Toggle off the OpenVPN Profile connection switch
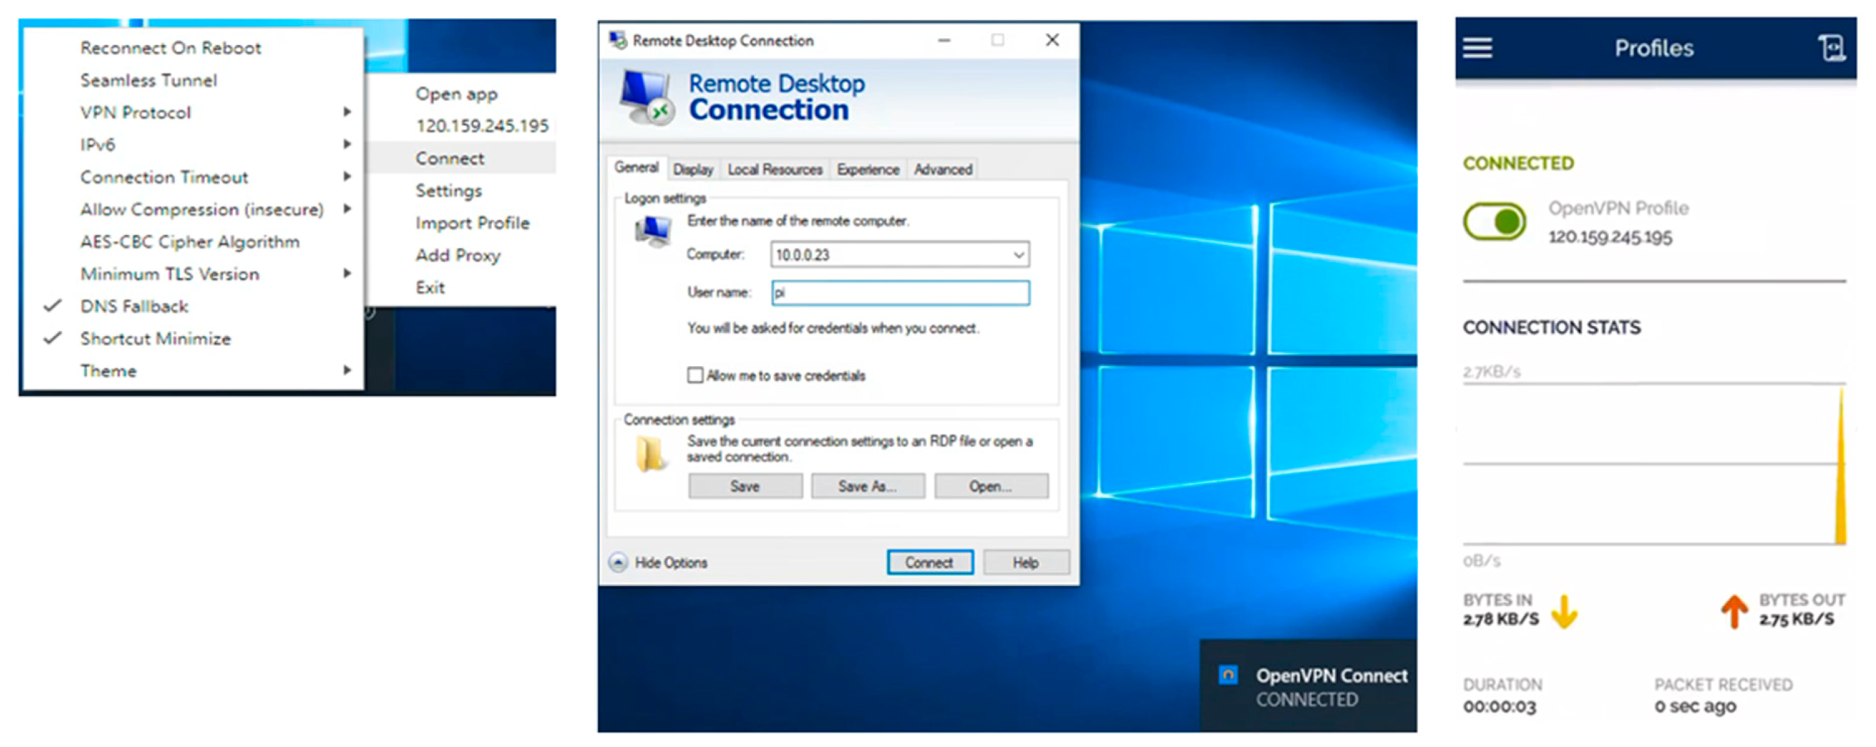The image size is (1876, 747). tap(1495, 221)
